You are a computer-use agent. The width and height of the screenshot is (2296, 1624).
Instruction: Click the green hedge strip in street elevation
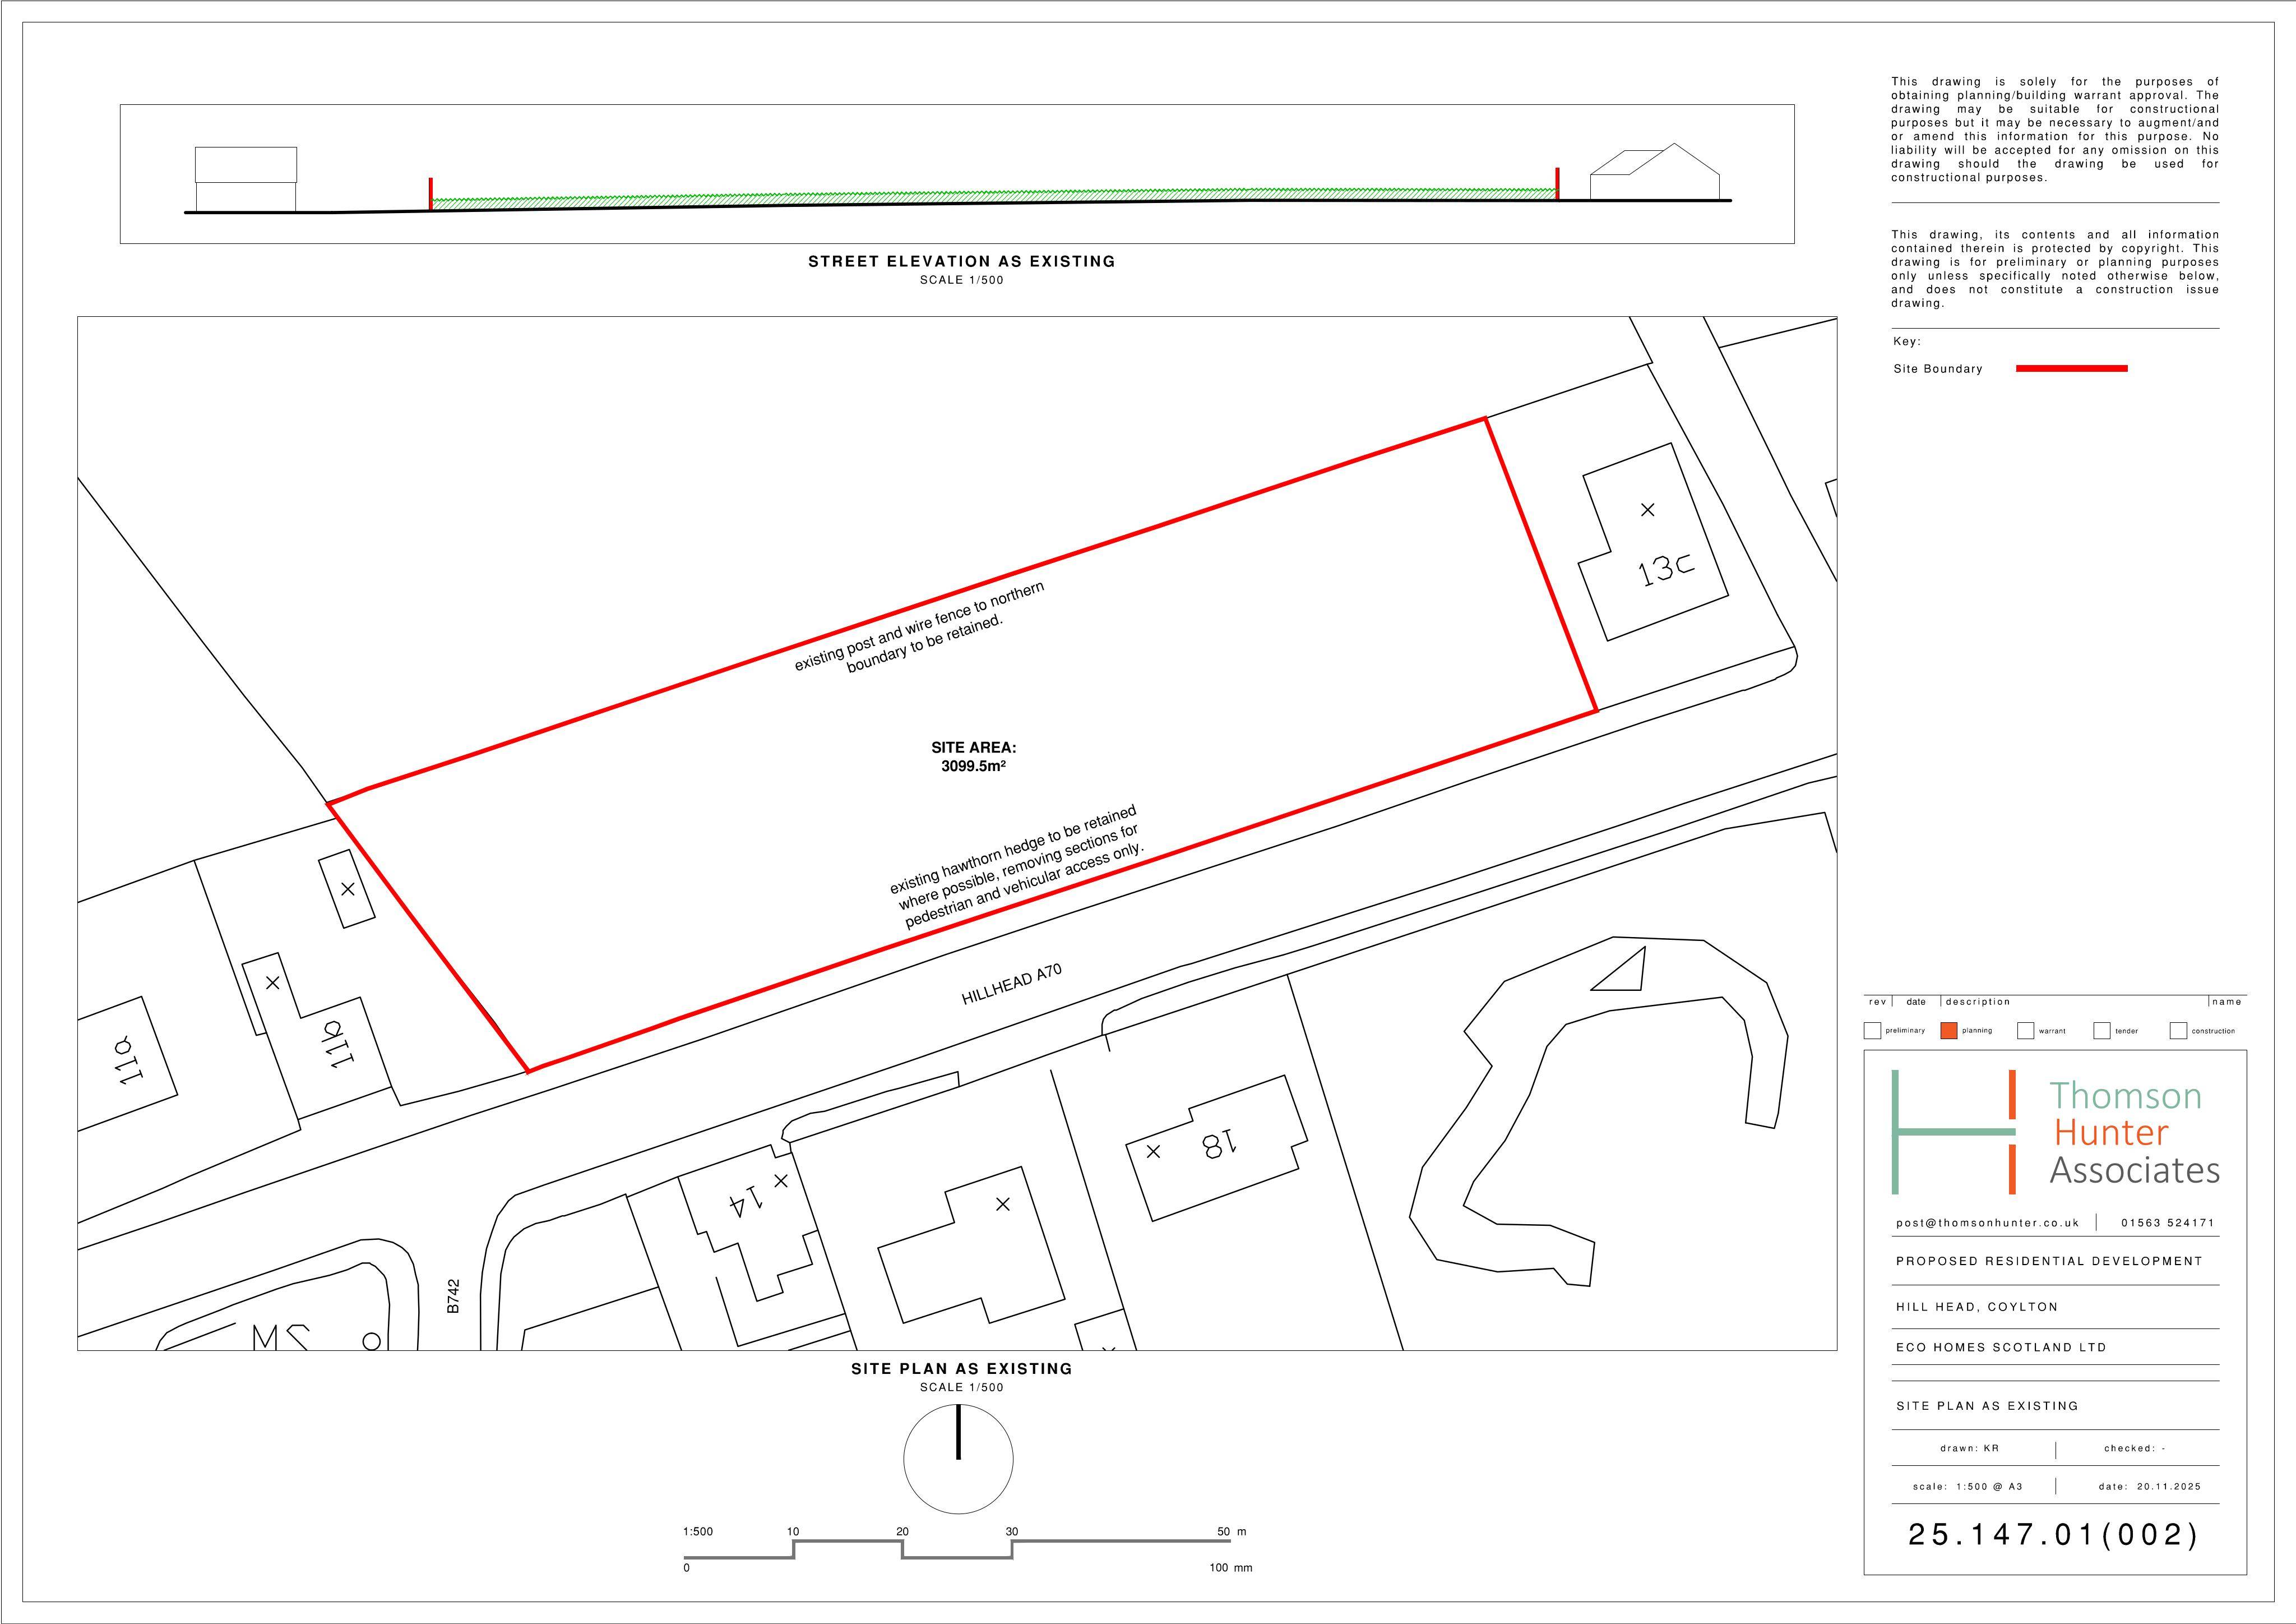(994, 197)
